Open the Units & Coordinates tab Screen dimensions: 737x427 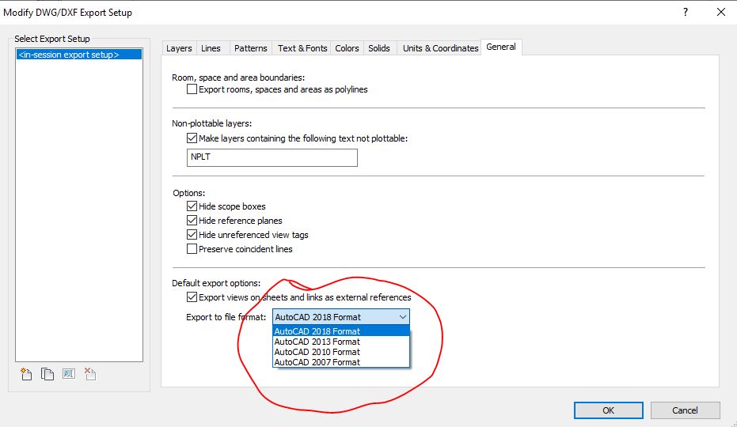click(440, 48)
